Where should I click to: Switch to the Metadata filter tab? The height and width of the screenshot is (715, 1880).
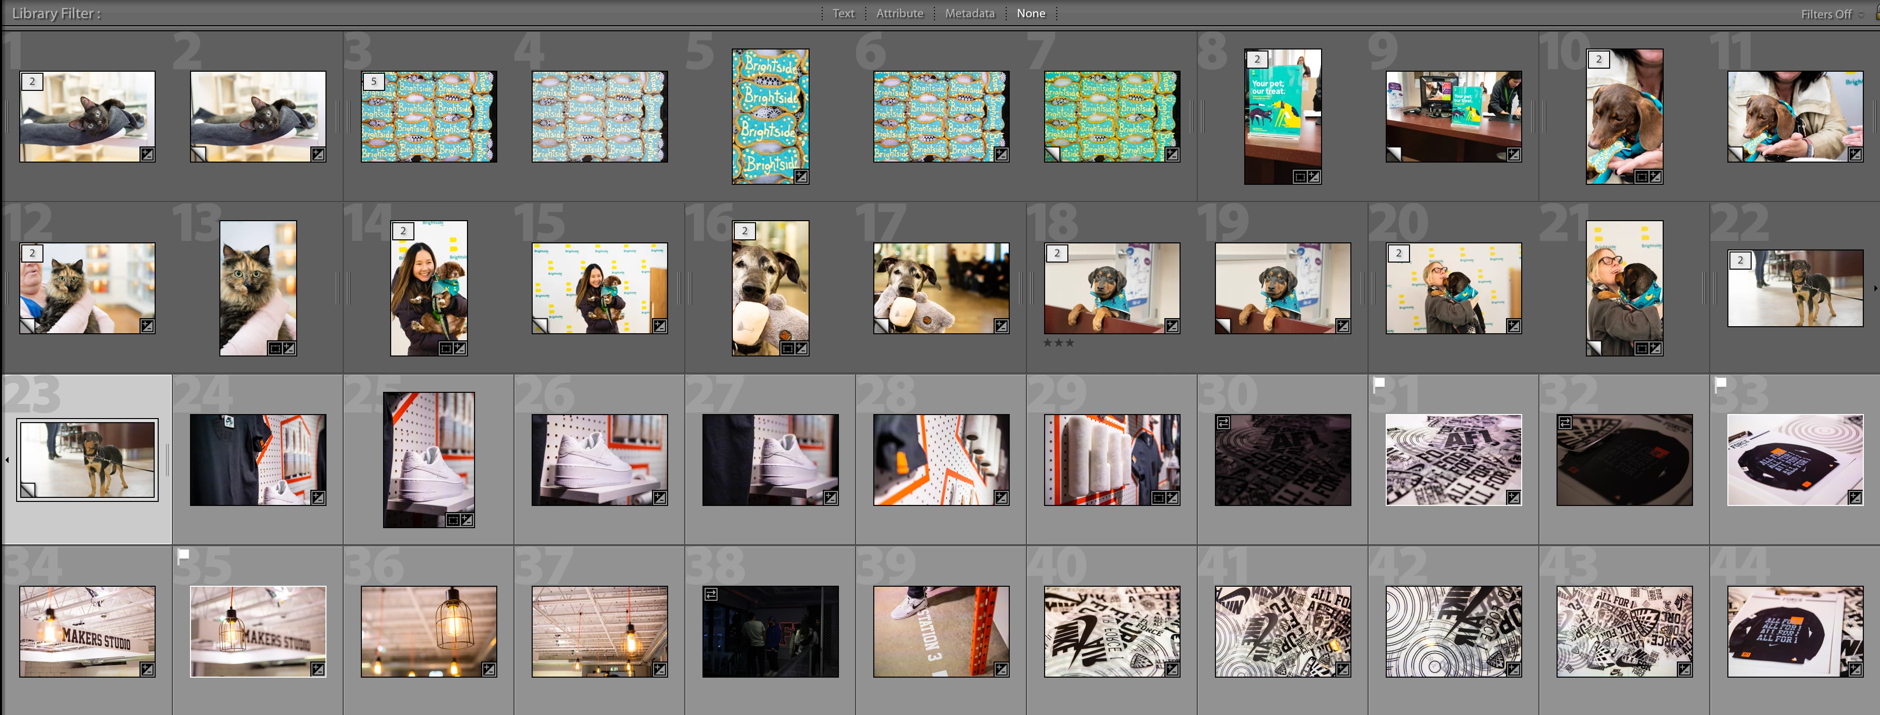point(969,13)
